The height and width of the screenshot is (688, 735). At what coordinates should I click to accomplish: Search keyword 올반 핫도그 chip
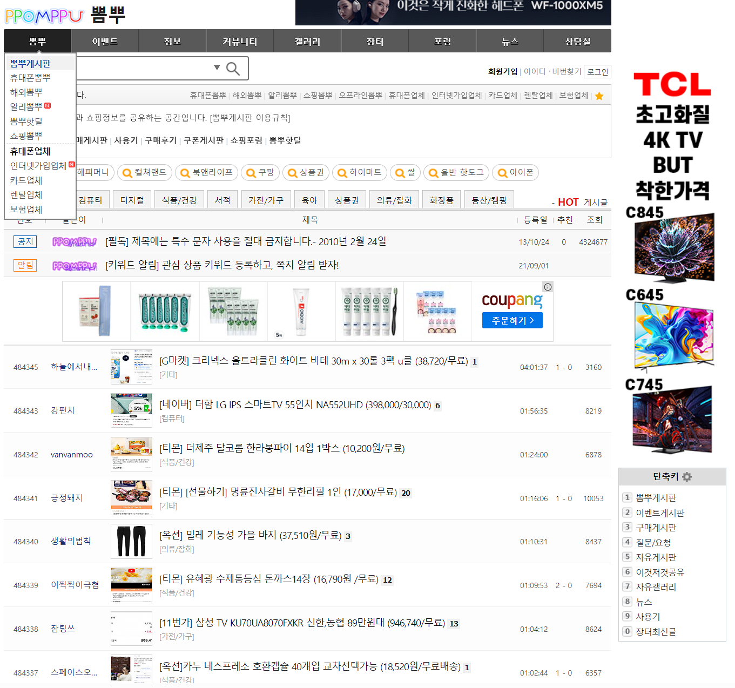456,173
